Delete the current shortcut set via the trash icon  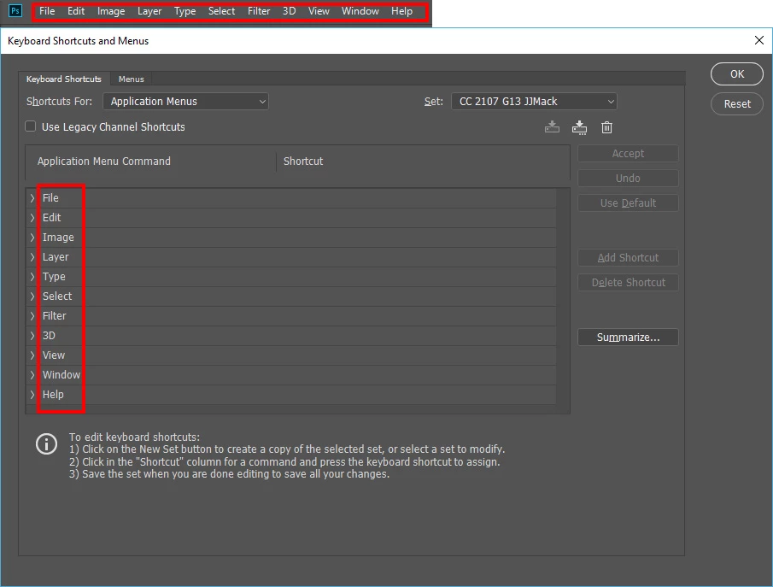tap(606, 127)
